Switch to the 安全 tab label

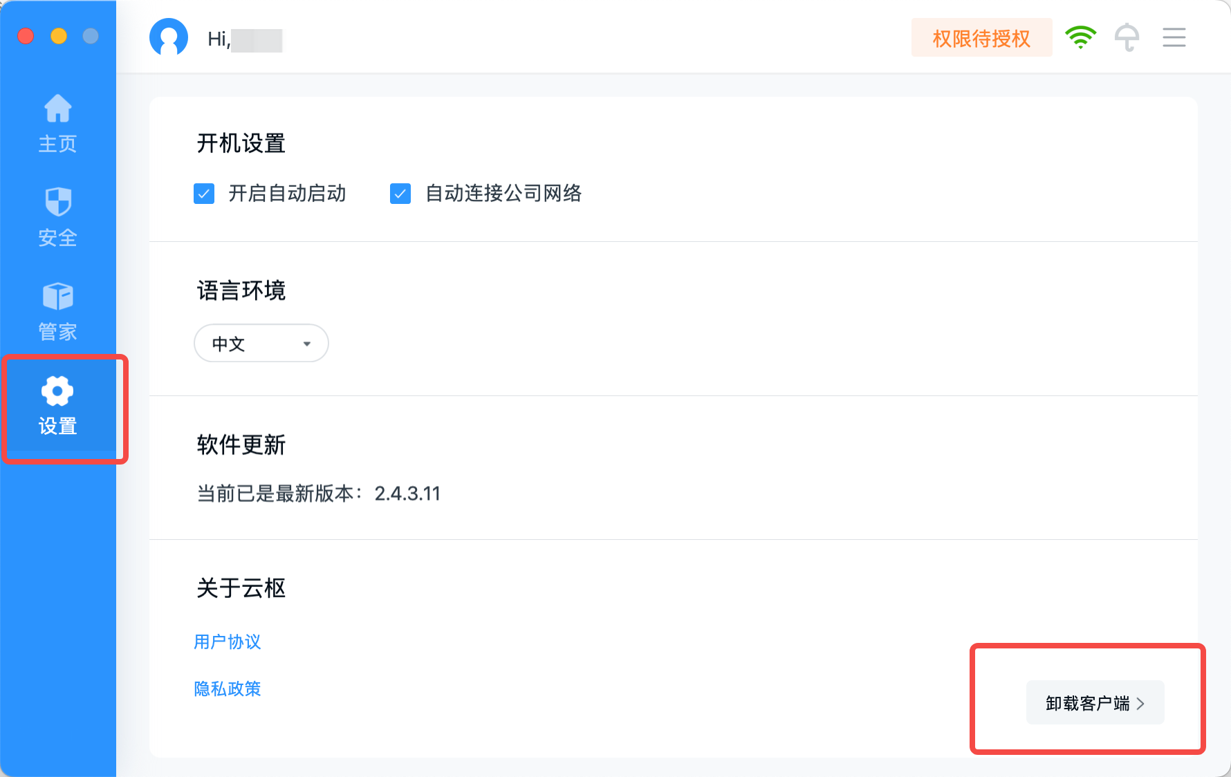click(57, 238)
